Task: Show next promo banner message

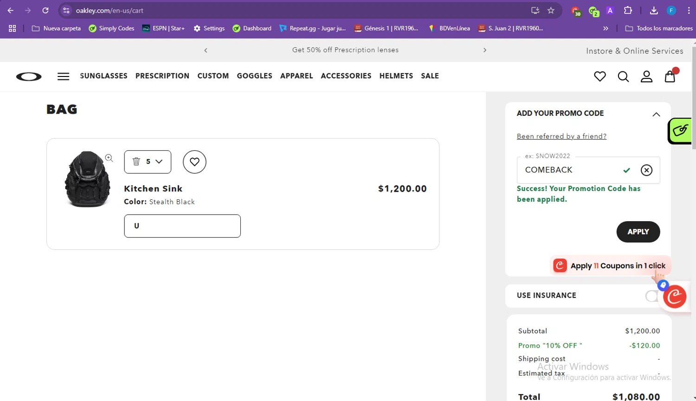Action: click(485, 50)
